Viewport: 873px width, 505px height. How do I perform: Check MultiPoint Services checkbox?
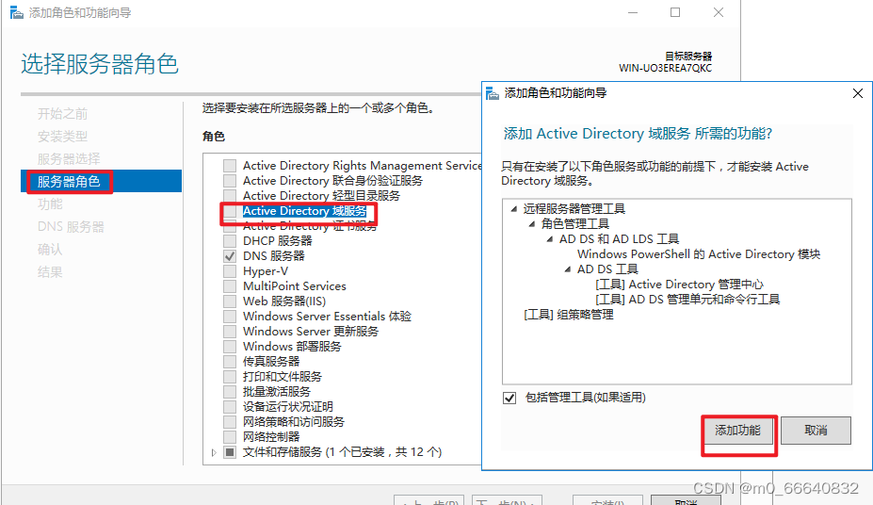pos(230,286)
